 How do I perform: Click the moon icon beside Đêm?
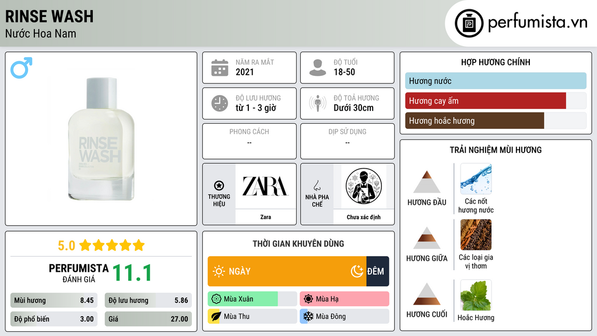tap(357, 271)
